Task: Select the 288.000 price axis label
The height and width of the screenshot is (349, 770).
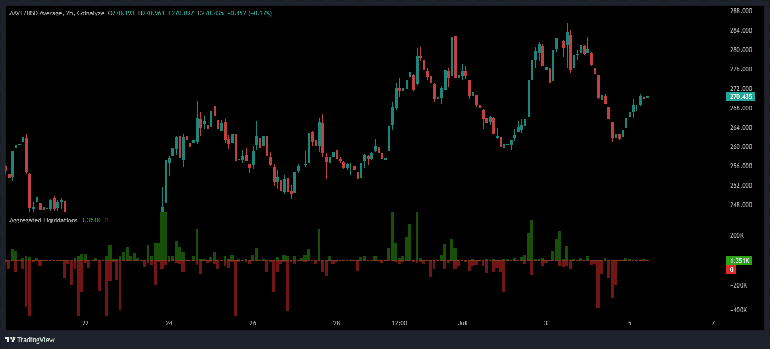Action: tap(741, 11)
